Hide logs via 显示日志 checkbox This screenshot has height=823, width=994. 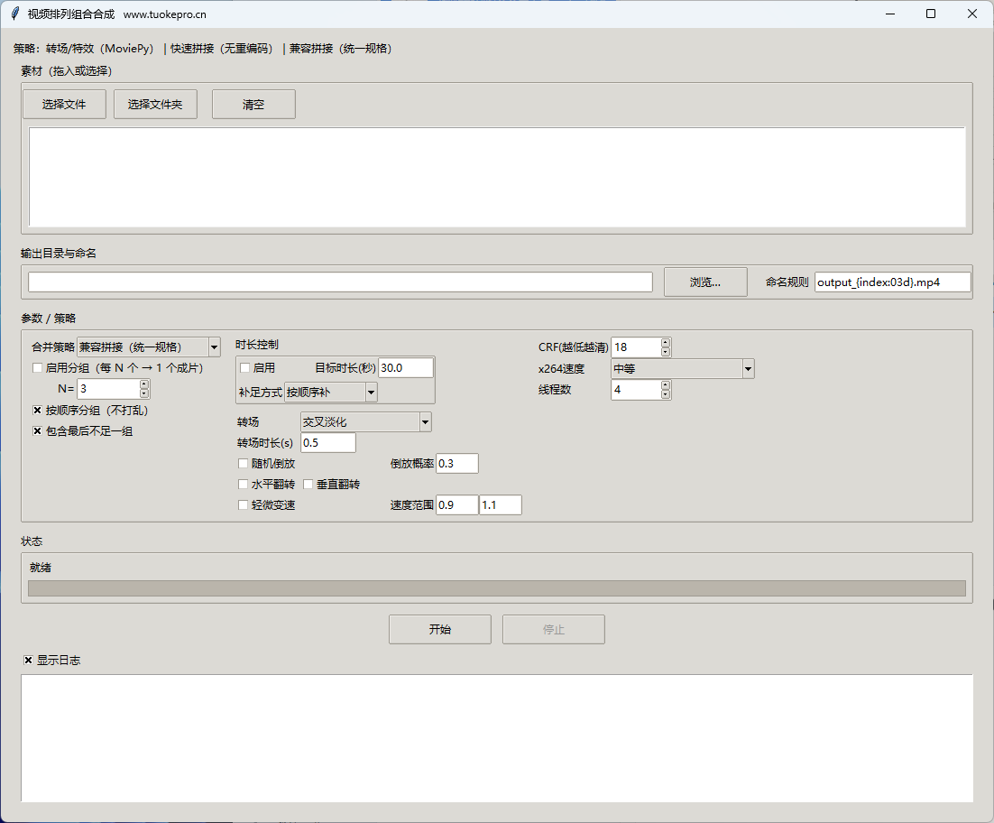[x=29, y=661]
